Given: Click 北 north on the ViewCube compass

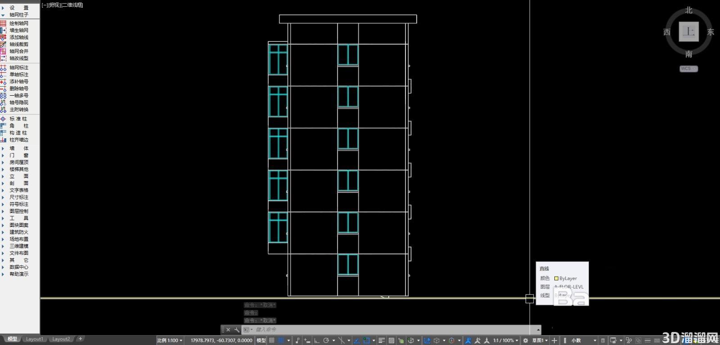Looking at the screenshot, I should coord(688,10).
